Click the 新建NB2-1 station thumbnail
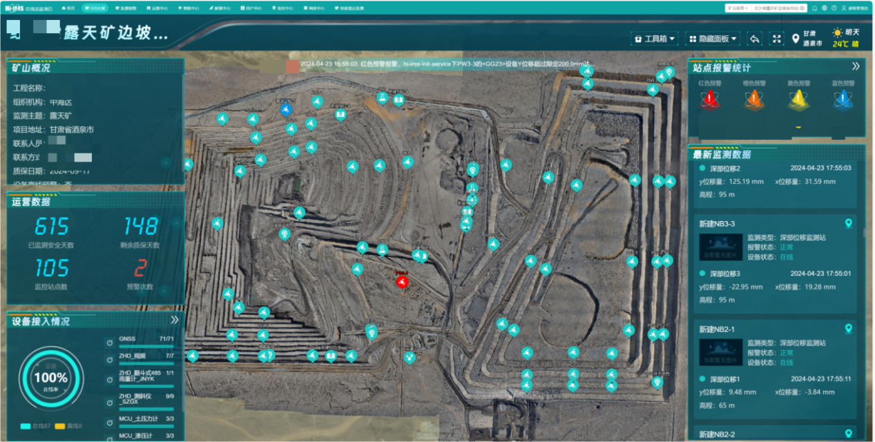 [720, 352]
